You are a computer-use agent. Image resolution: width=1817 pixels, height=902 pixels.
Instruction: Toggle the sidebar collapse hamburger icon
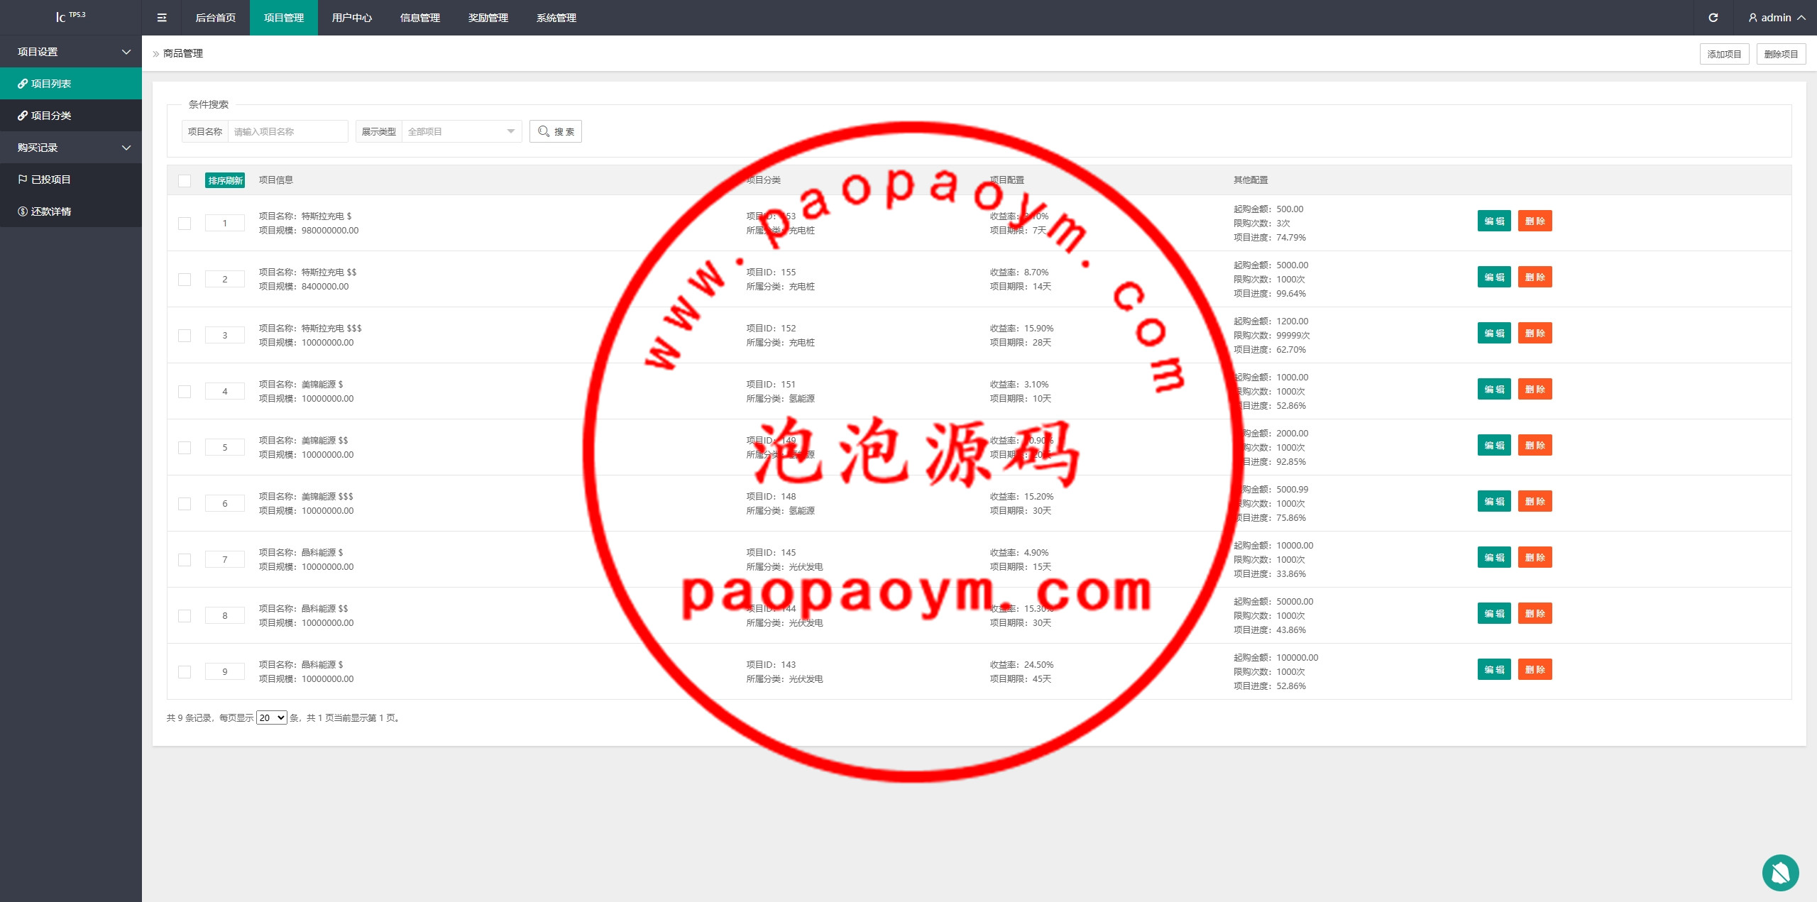click(x=162, y=18)
